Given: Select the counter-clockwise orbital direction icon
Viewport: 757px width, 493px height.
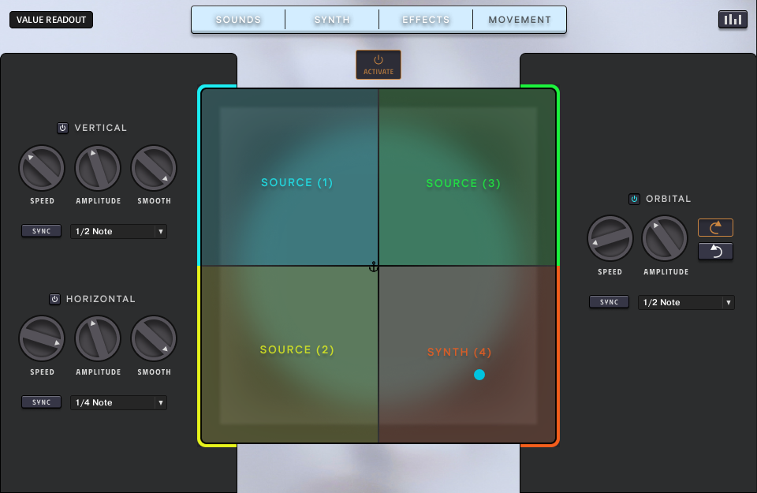Looking at the screenshot, I should coord(715,251).
